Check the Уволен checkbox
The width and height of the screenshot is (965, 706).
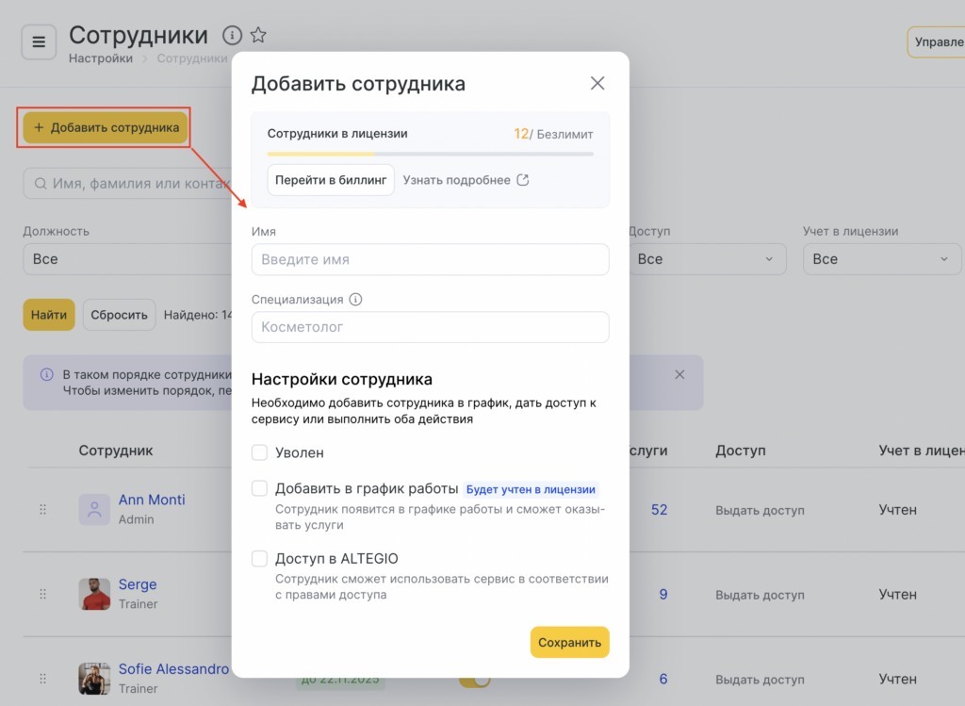[x=260, y=453]
